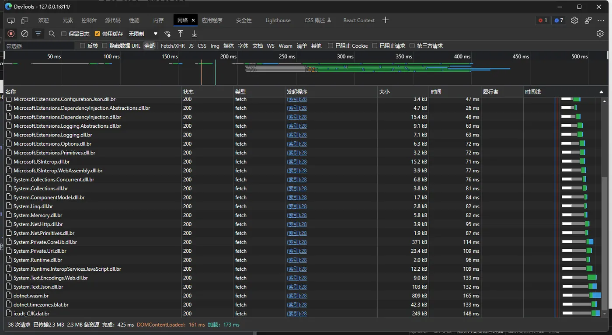612x335 pixels.
Task: Open network conditions wifi icon
Action: 167,34
